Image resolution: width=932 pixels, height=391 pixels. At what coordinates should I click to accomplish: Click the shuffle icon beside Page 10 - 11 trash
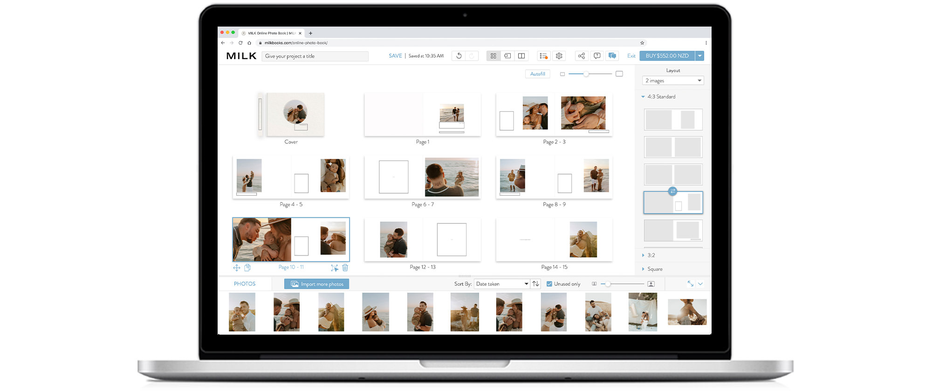pos(335,268)
